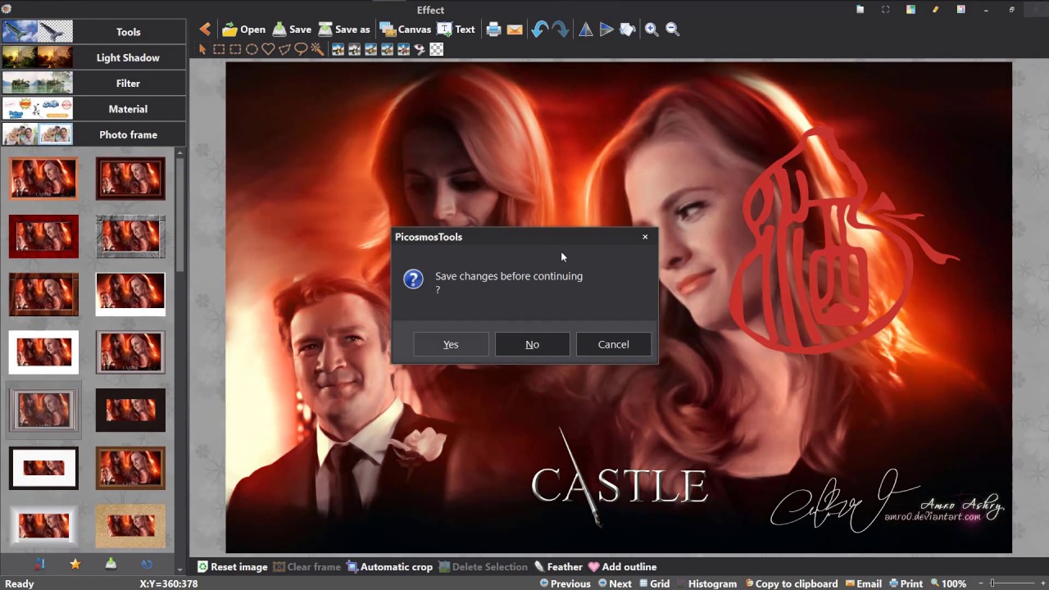The image size is (1049, 590).
Task: Add Text to the image
Action: [x=456, y=29]
